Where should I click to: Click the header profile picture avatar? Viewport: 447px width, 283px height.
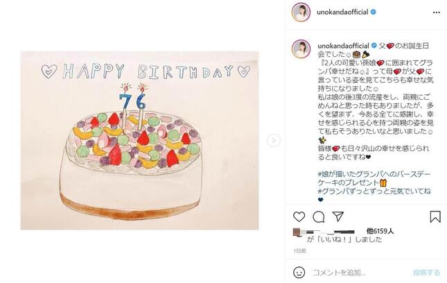pos(301,12)
